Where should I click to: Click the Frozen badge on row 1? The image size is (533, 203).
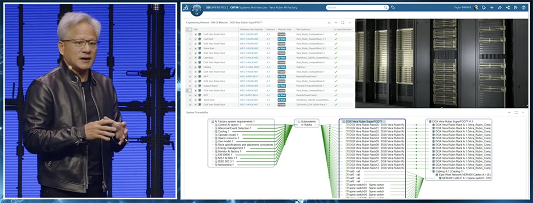click(x=281, y=34)
